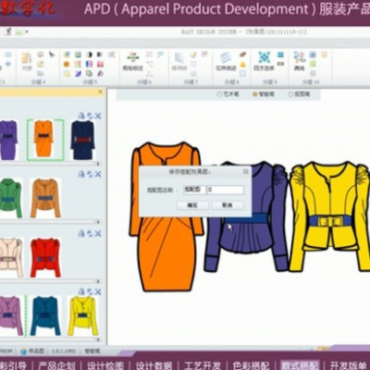The height and width of the screenshot is (370, 370).
Task: Click the brown feather icon in group 8
Action: pos(242,55)
